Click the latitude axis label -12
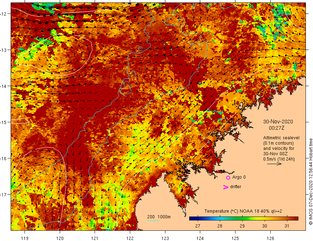The height and width of the screenshot is (241, 313). 4,14
